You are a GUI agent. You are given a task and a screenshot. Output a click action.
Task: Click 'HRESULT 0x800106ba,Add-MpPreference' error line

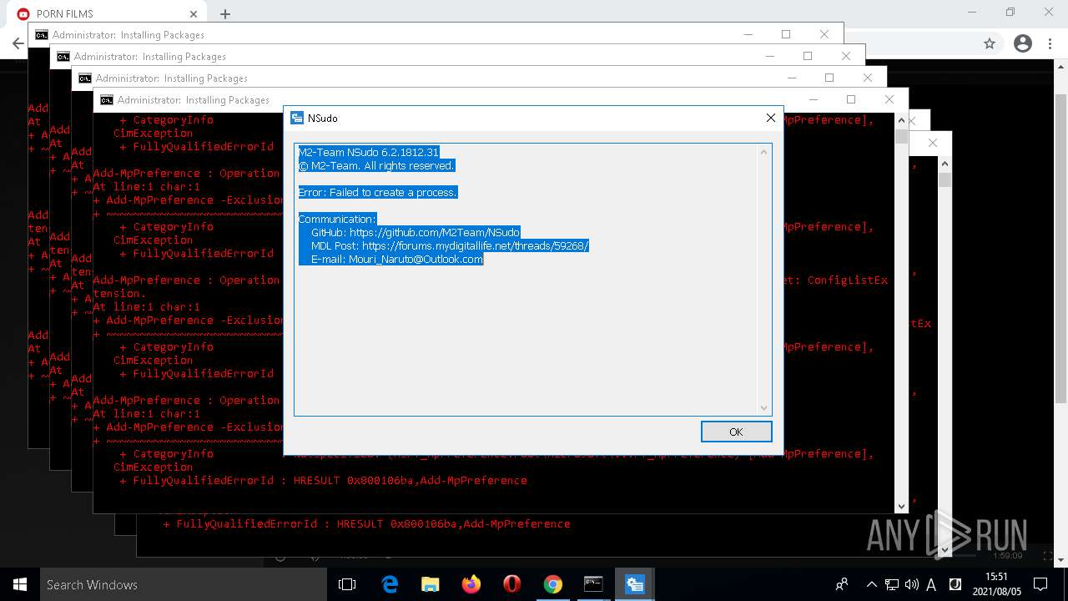[410, 481]
